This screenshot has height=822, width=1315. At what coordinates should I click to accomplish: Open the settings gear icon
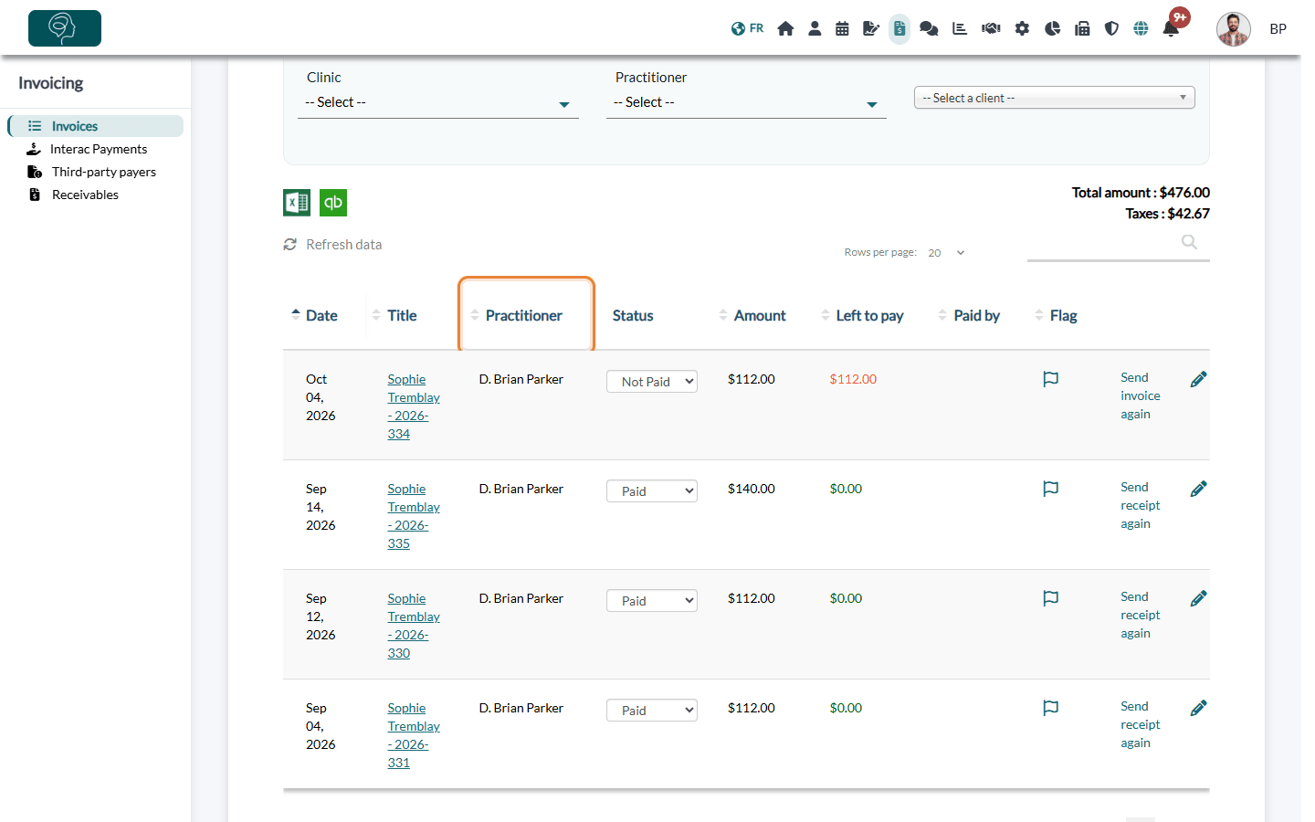[1022, 28]
